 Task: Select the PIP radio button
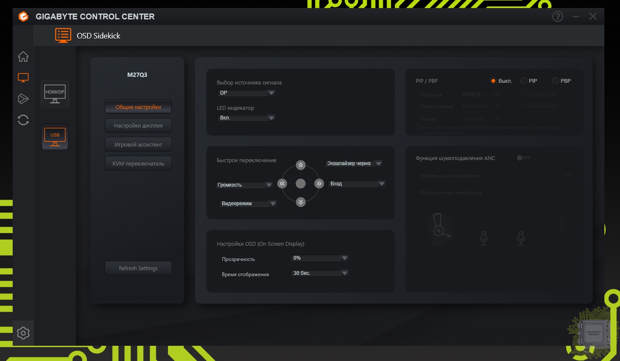524,81
